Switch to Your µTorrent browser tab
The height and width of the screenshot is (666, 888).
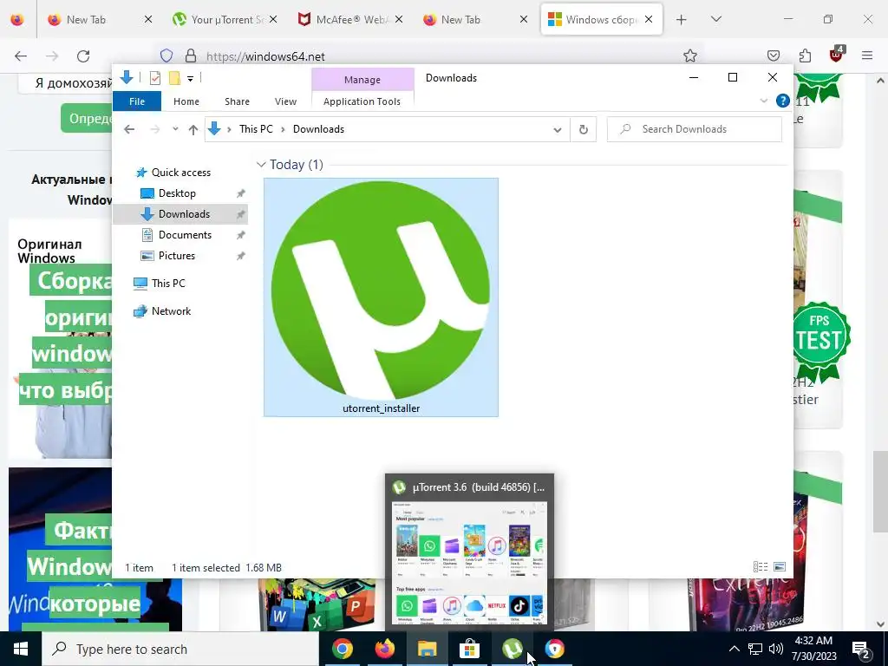coord(218,20)
